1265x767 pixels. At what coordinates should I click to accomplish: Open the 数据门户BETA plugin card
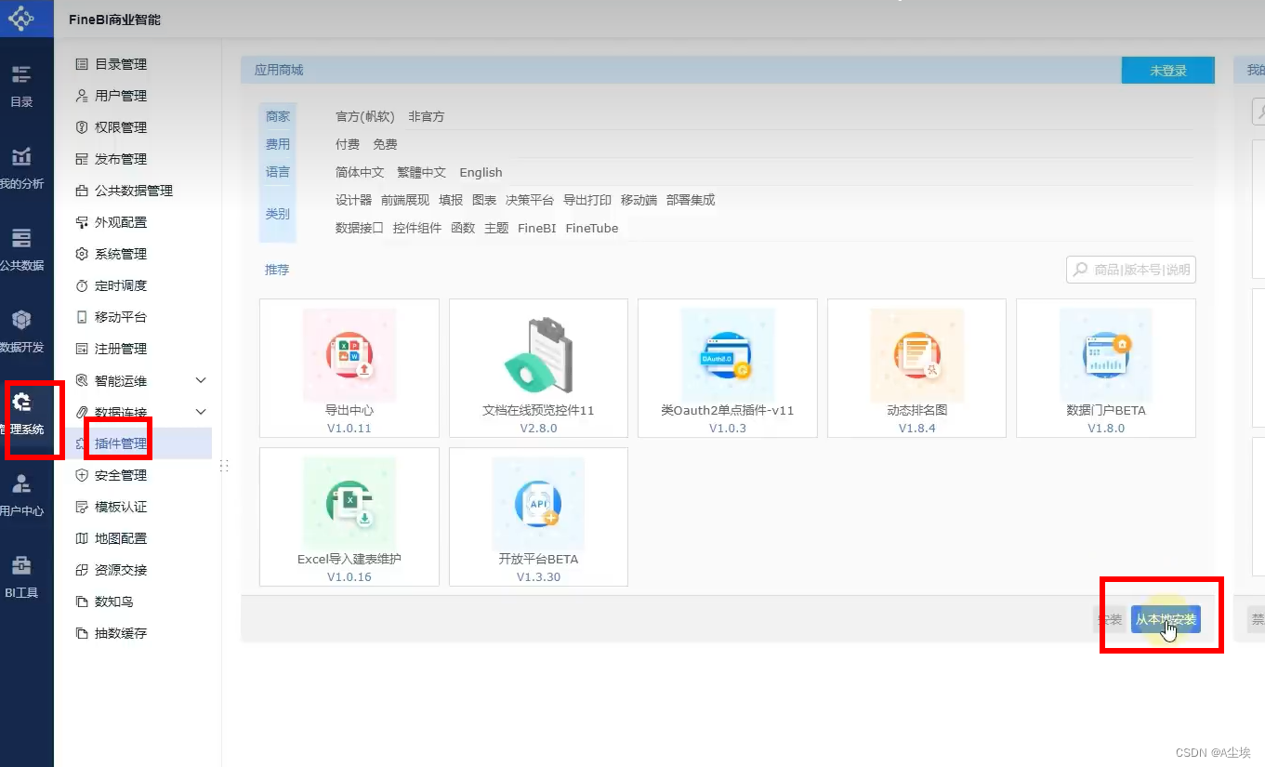[1106, 368]
